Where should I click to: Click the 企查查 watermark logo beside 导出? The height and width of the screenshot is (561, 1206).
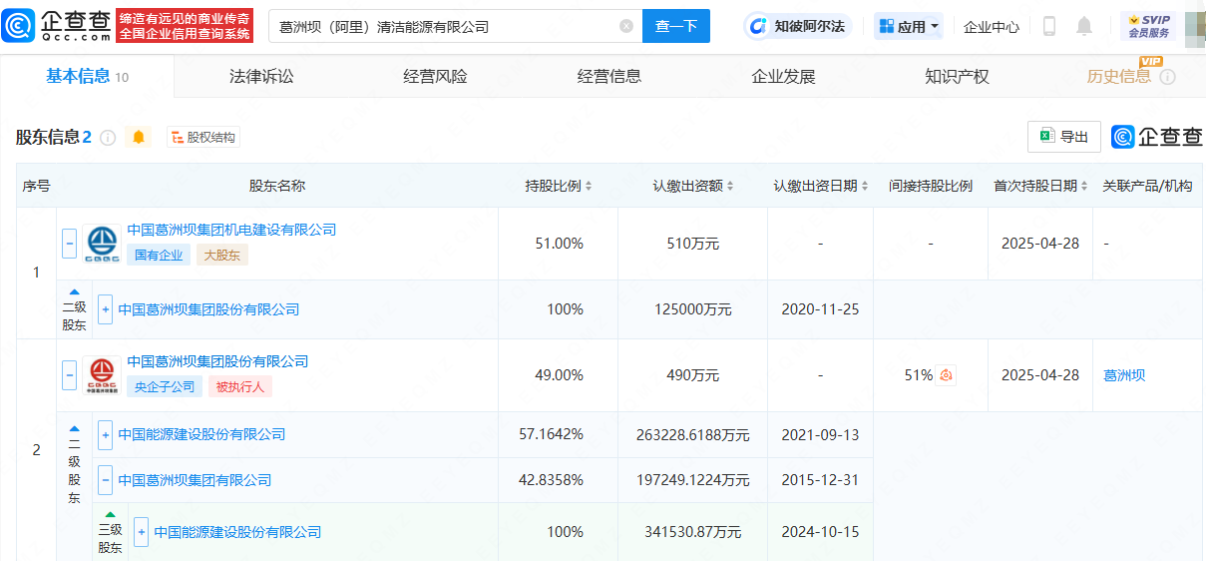pyautogui.click(x=1157, y=137)
